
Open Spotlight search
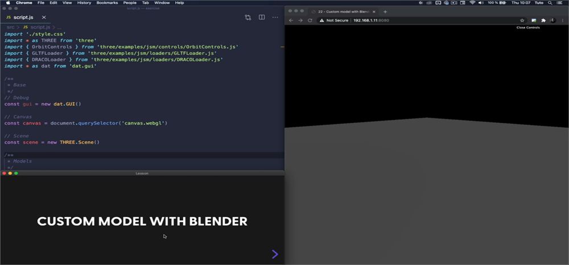click(x=550, y=2)
